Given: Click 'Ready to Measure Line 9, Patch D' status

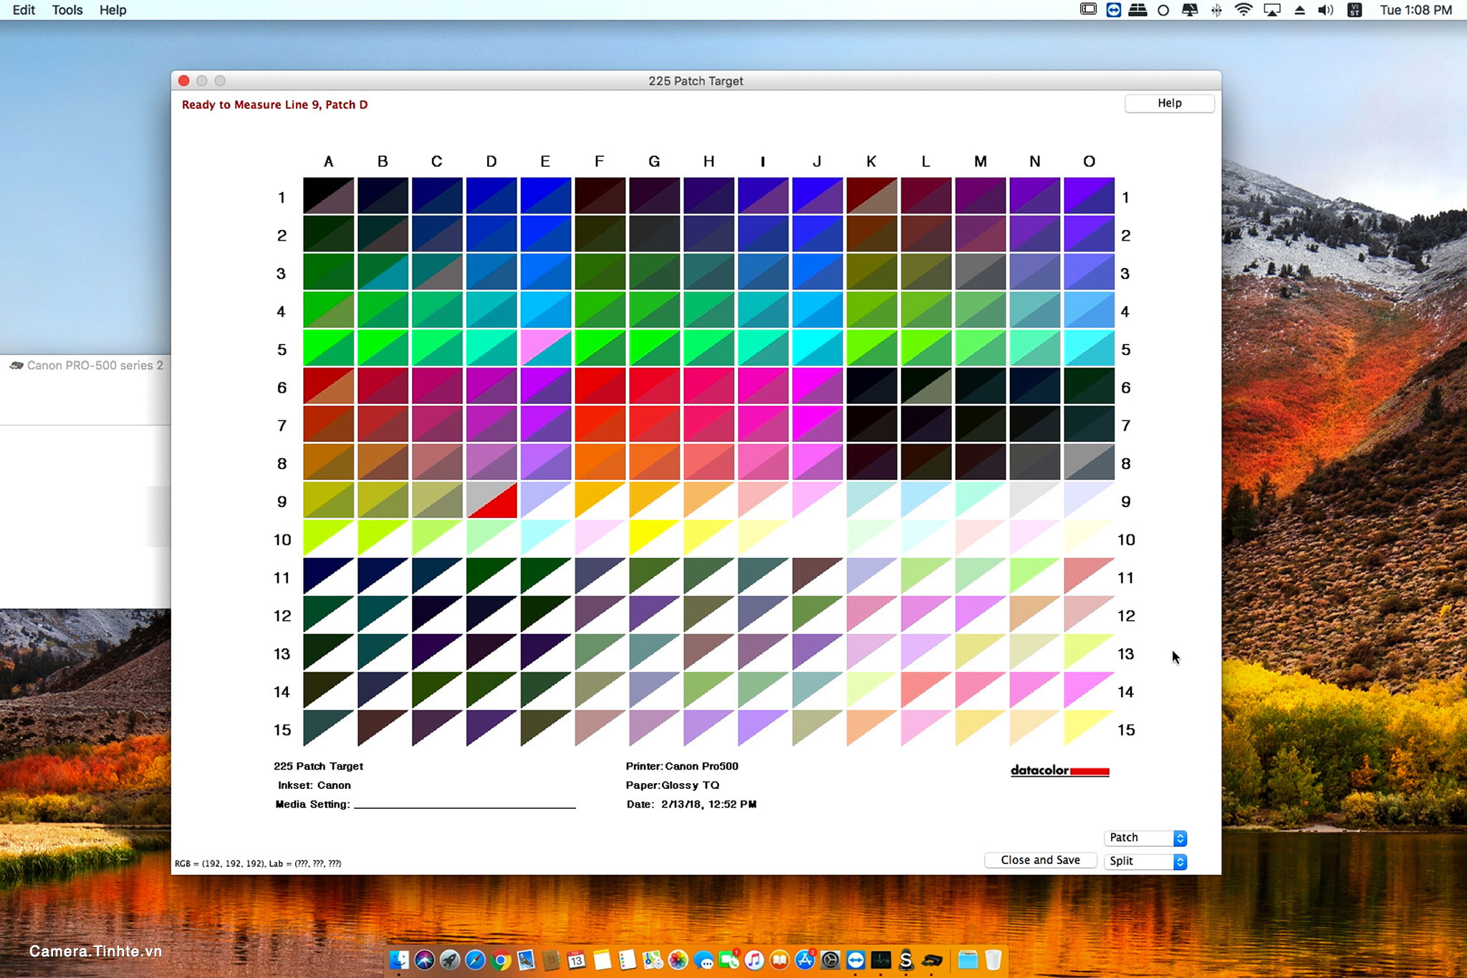Looking at the screenshot, I should (274, 105).
